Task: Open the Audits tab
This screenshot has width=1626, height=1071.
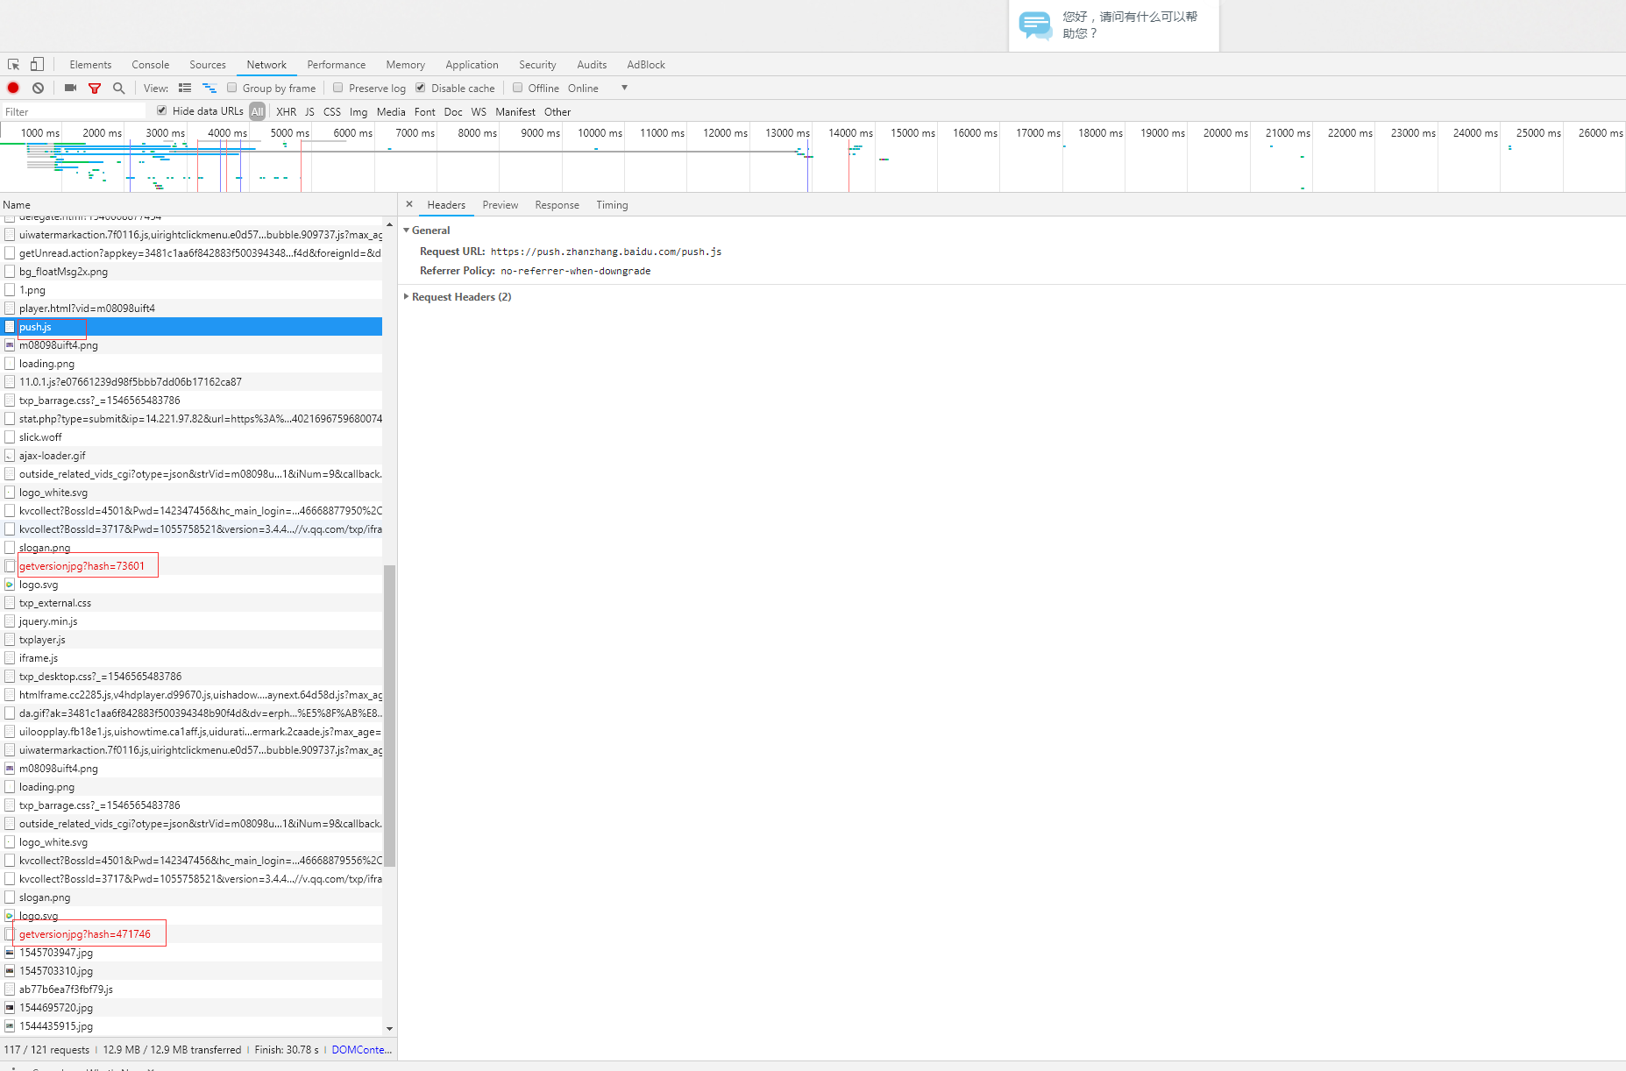Action: point(592,65)
